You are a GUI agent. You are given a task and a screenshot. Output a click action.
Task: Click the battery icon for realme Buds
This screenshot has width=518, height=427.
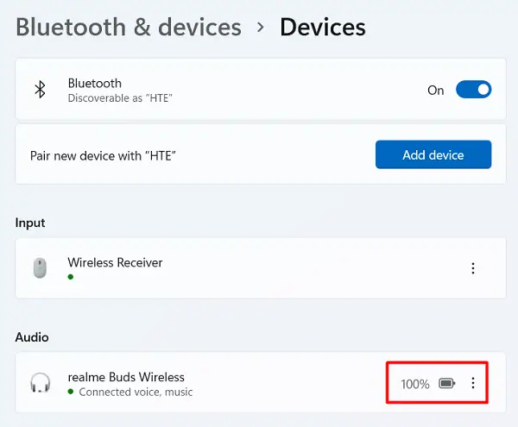[x=446, y=383]
